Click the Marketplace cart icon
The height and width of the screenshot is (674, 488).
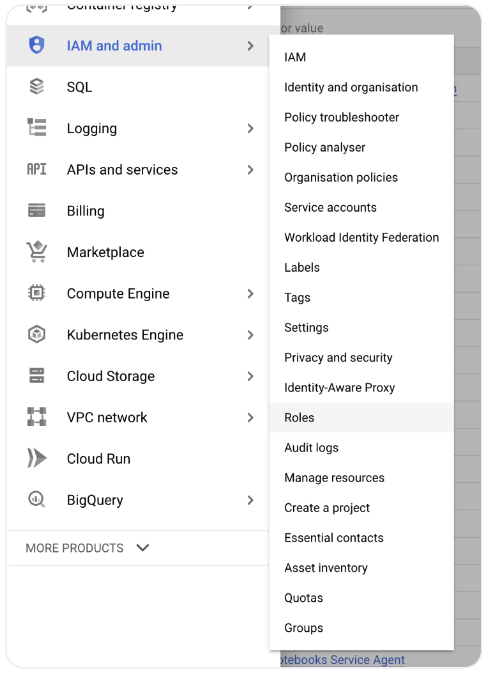tap(36, 251)
